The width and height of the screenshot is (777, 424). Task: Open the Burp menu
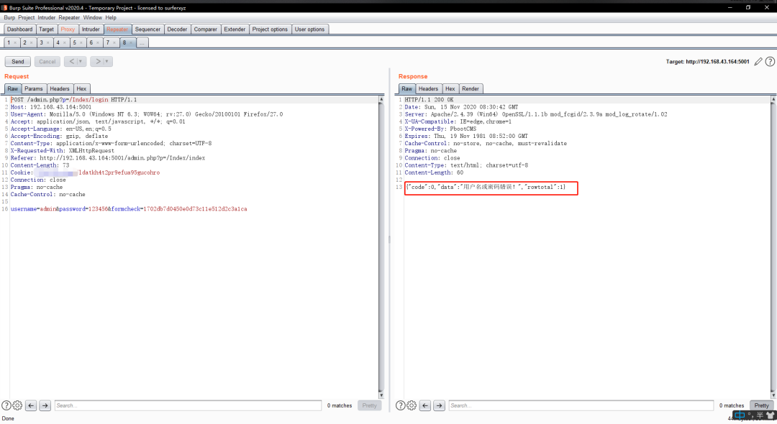9,17
